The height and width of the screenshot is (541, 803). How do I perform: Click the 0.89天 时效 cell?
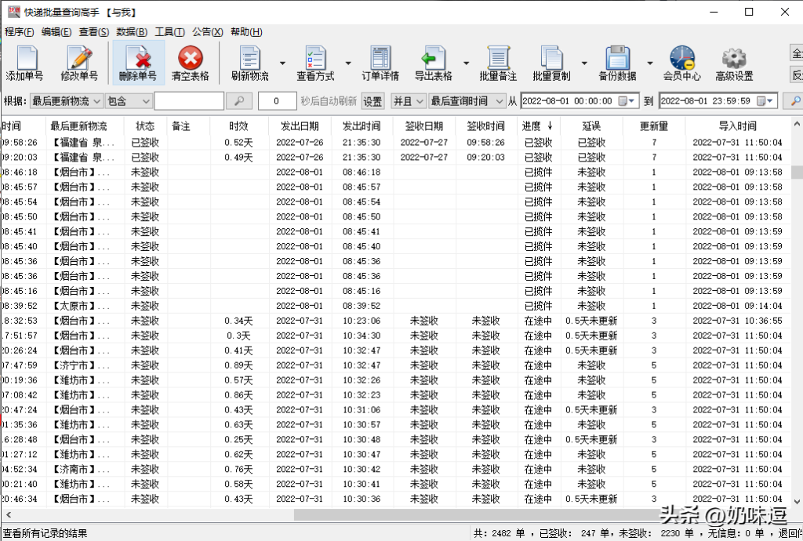point(238,365)
